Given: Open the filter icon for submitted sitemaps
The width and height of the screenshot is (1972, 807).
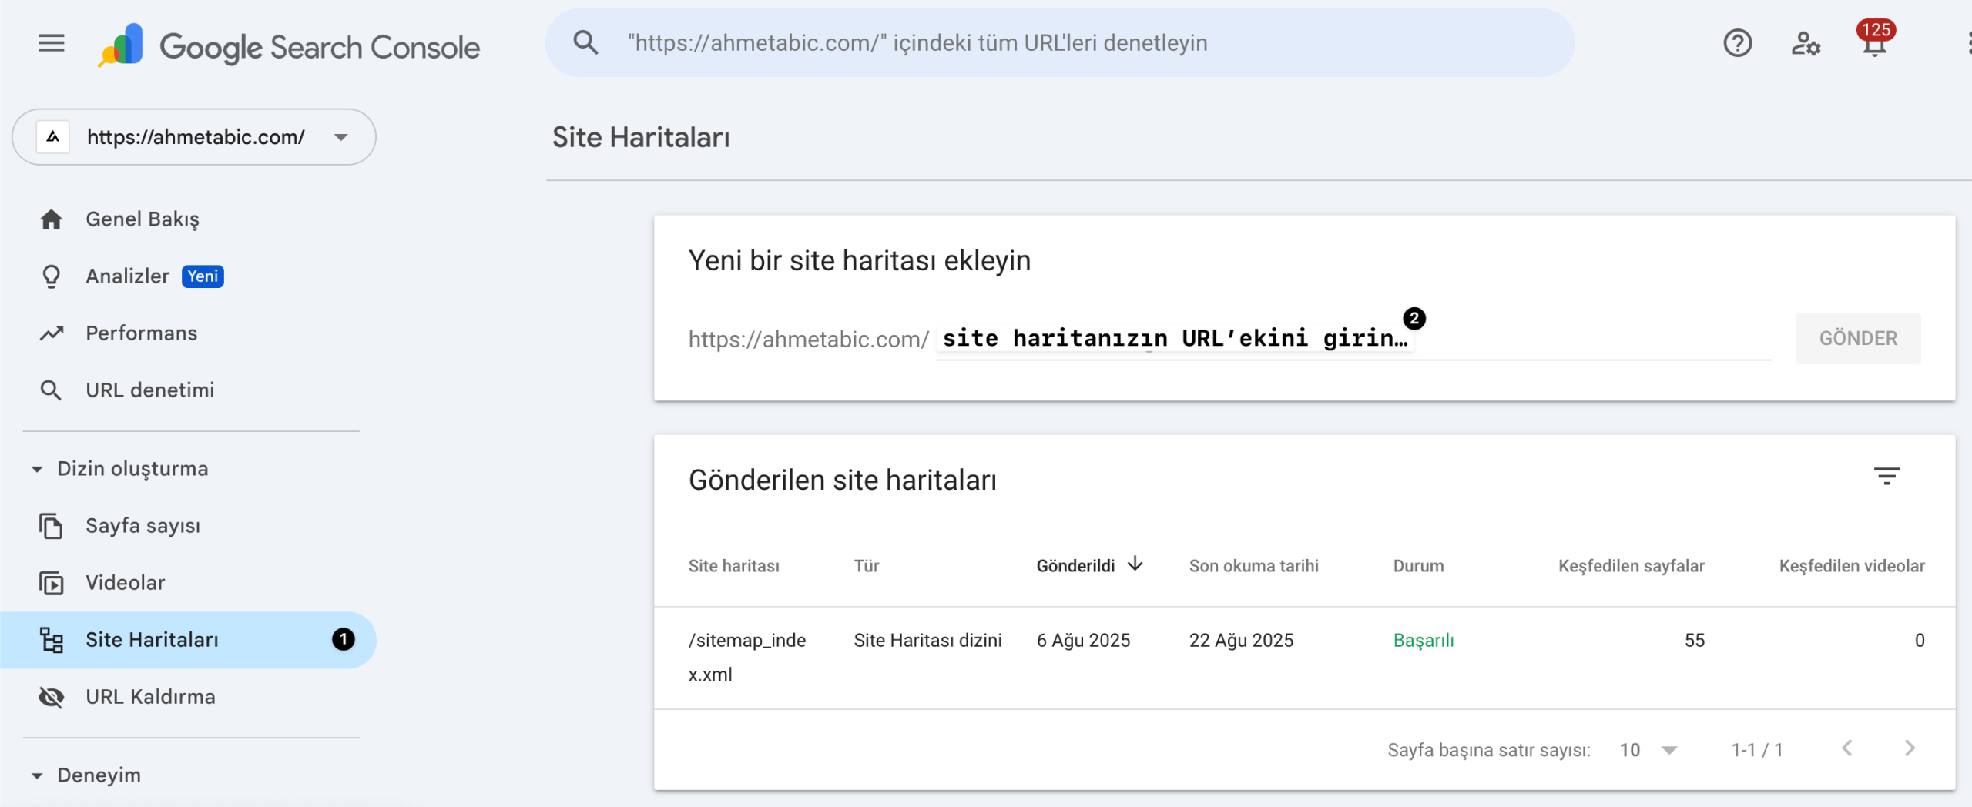Looking at the screenshot, I should pyautogui.click(x=1886, y=477).
